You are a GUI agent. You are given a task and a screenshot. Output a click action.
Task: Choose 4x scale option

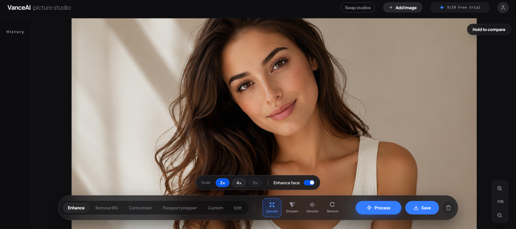[x=239, y=183]
